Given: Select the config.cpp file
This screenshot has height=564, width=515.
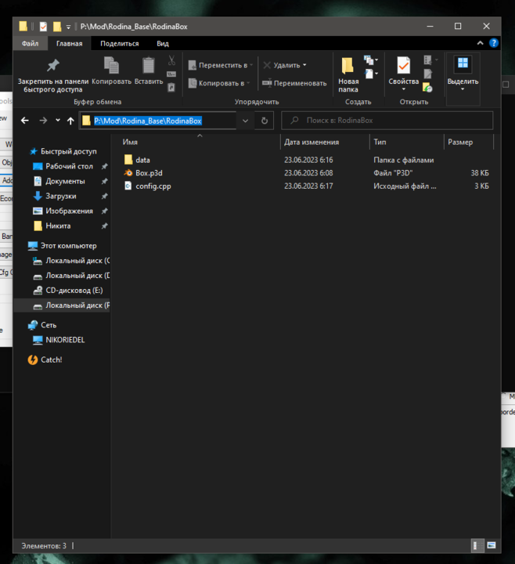Looking at the screenshot, I should tap(153, 186).
